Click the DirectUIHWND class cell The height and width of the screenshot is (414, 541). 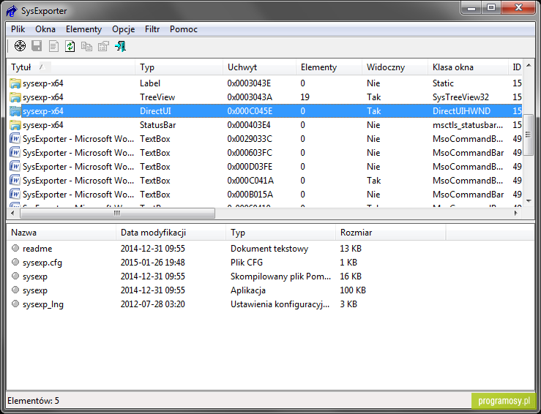coord(461,111)
